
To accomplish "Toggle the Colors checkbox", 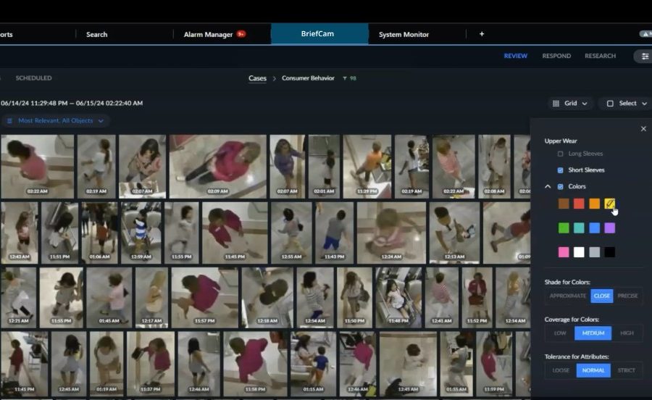I will (x=560, y=187).
